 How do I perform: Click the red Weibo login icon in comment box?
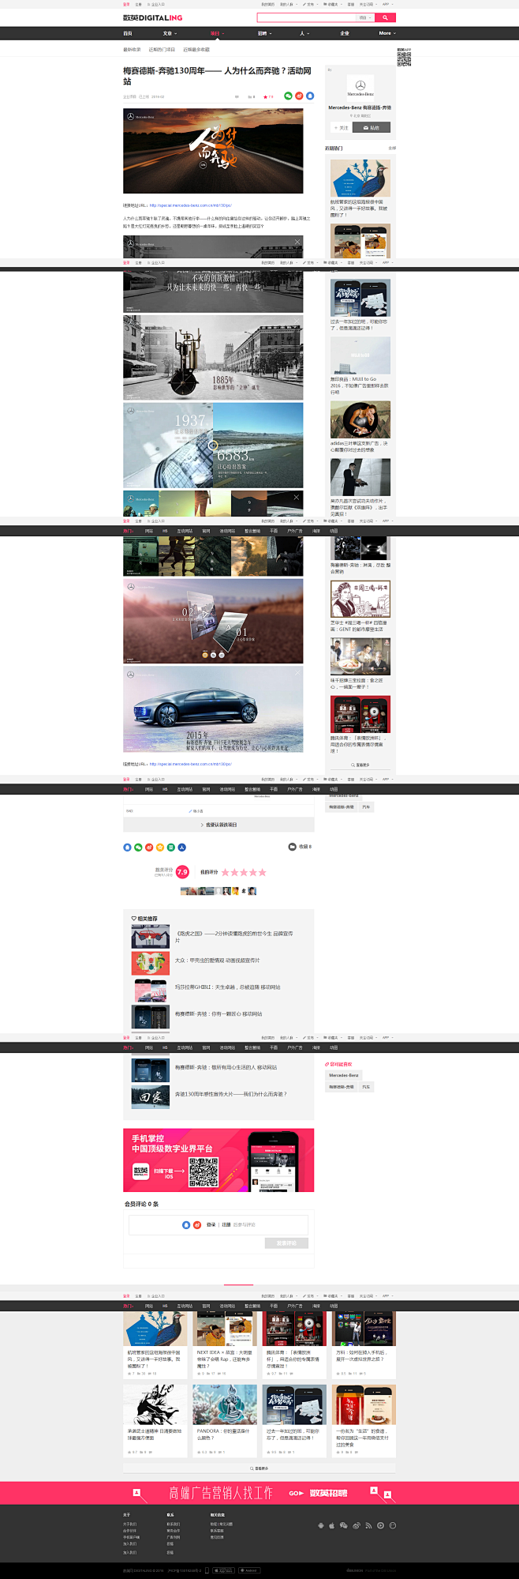(x=197, y=1224)
